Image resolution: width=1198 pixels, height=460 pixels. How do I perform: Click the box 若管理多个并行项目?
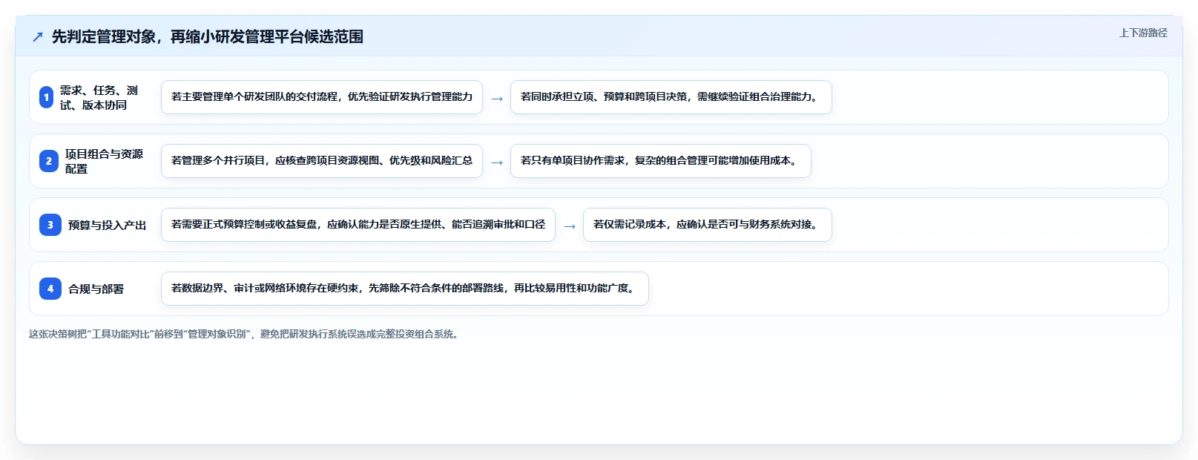coord(322,161)
